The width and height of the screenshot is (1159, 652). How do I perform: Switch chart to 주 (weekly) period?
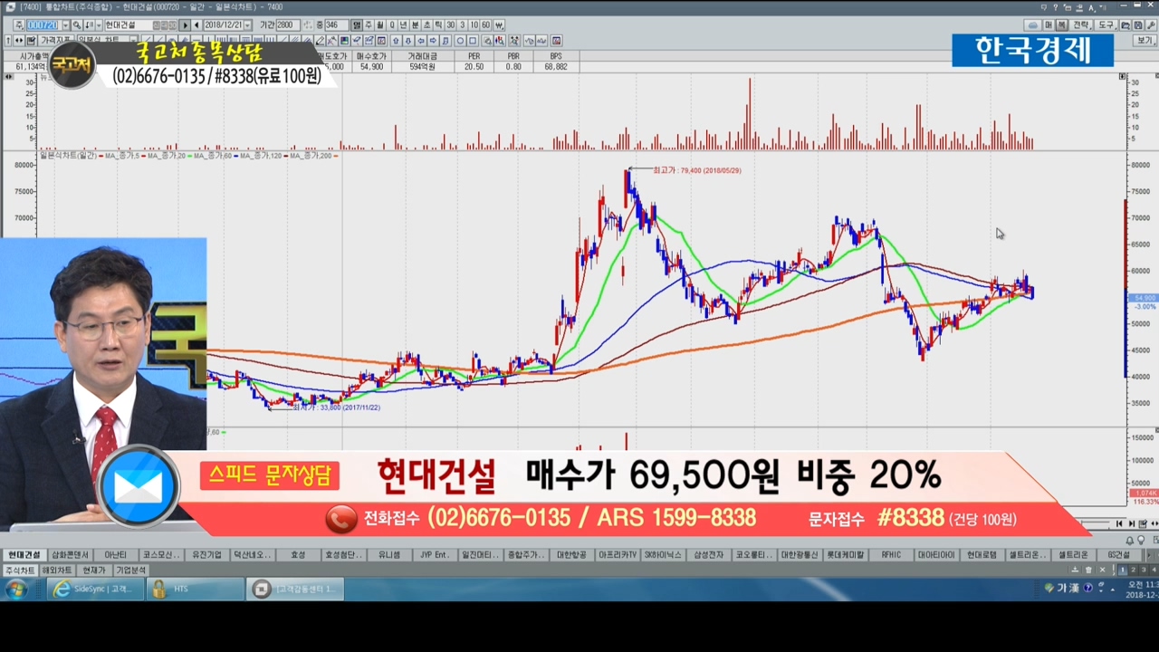click(x=369, y=25)
